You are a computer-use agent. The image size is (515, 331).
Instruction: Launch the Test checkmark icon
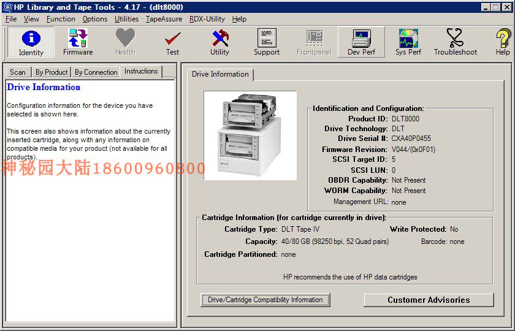click(x=172, y=42)
